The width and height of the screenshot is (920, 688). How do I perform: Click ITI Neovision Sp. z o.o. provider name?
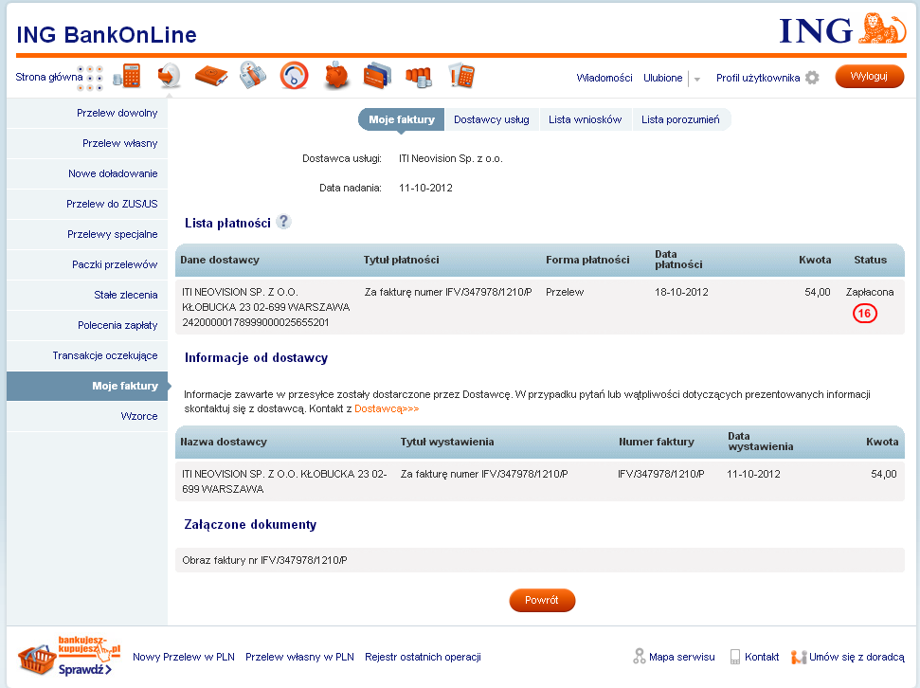[x=451, y=158]
